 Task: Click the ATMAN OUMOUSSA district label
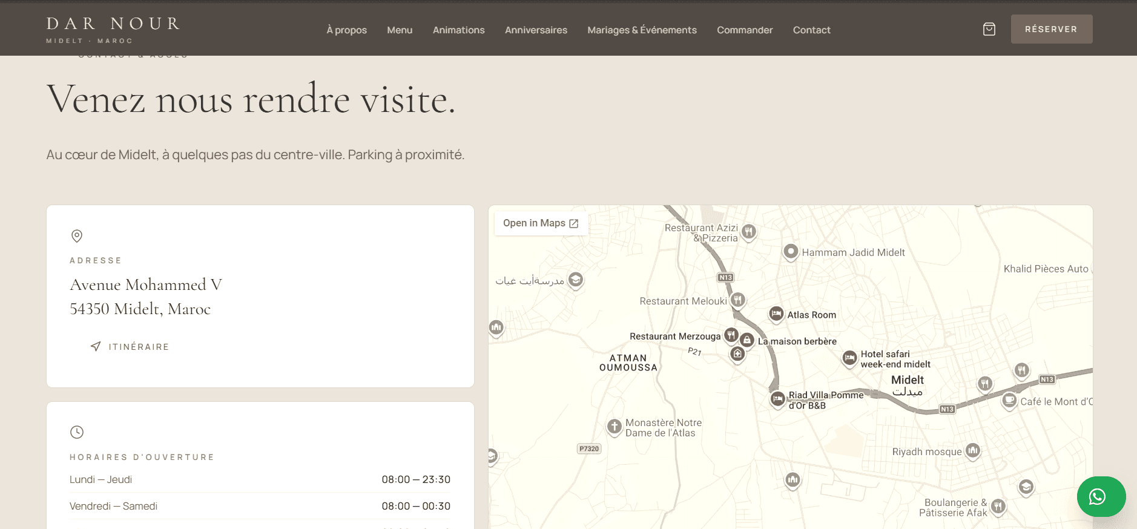(x=628, y=363)
